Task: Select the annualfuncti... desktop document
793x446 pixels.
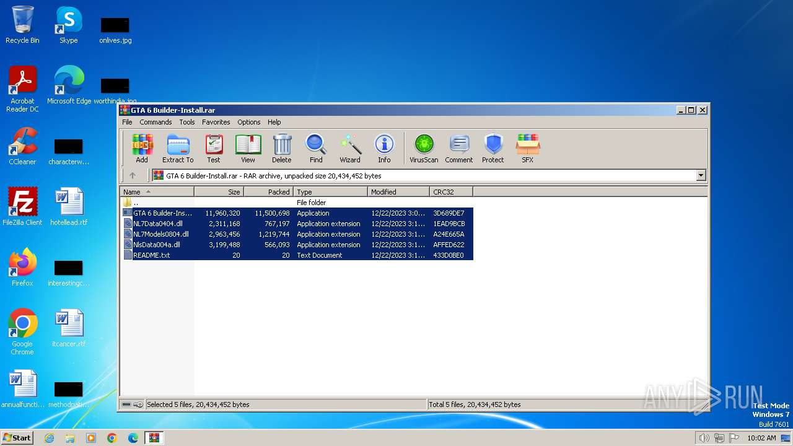Action: tap(22, 390)
